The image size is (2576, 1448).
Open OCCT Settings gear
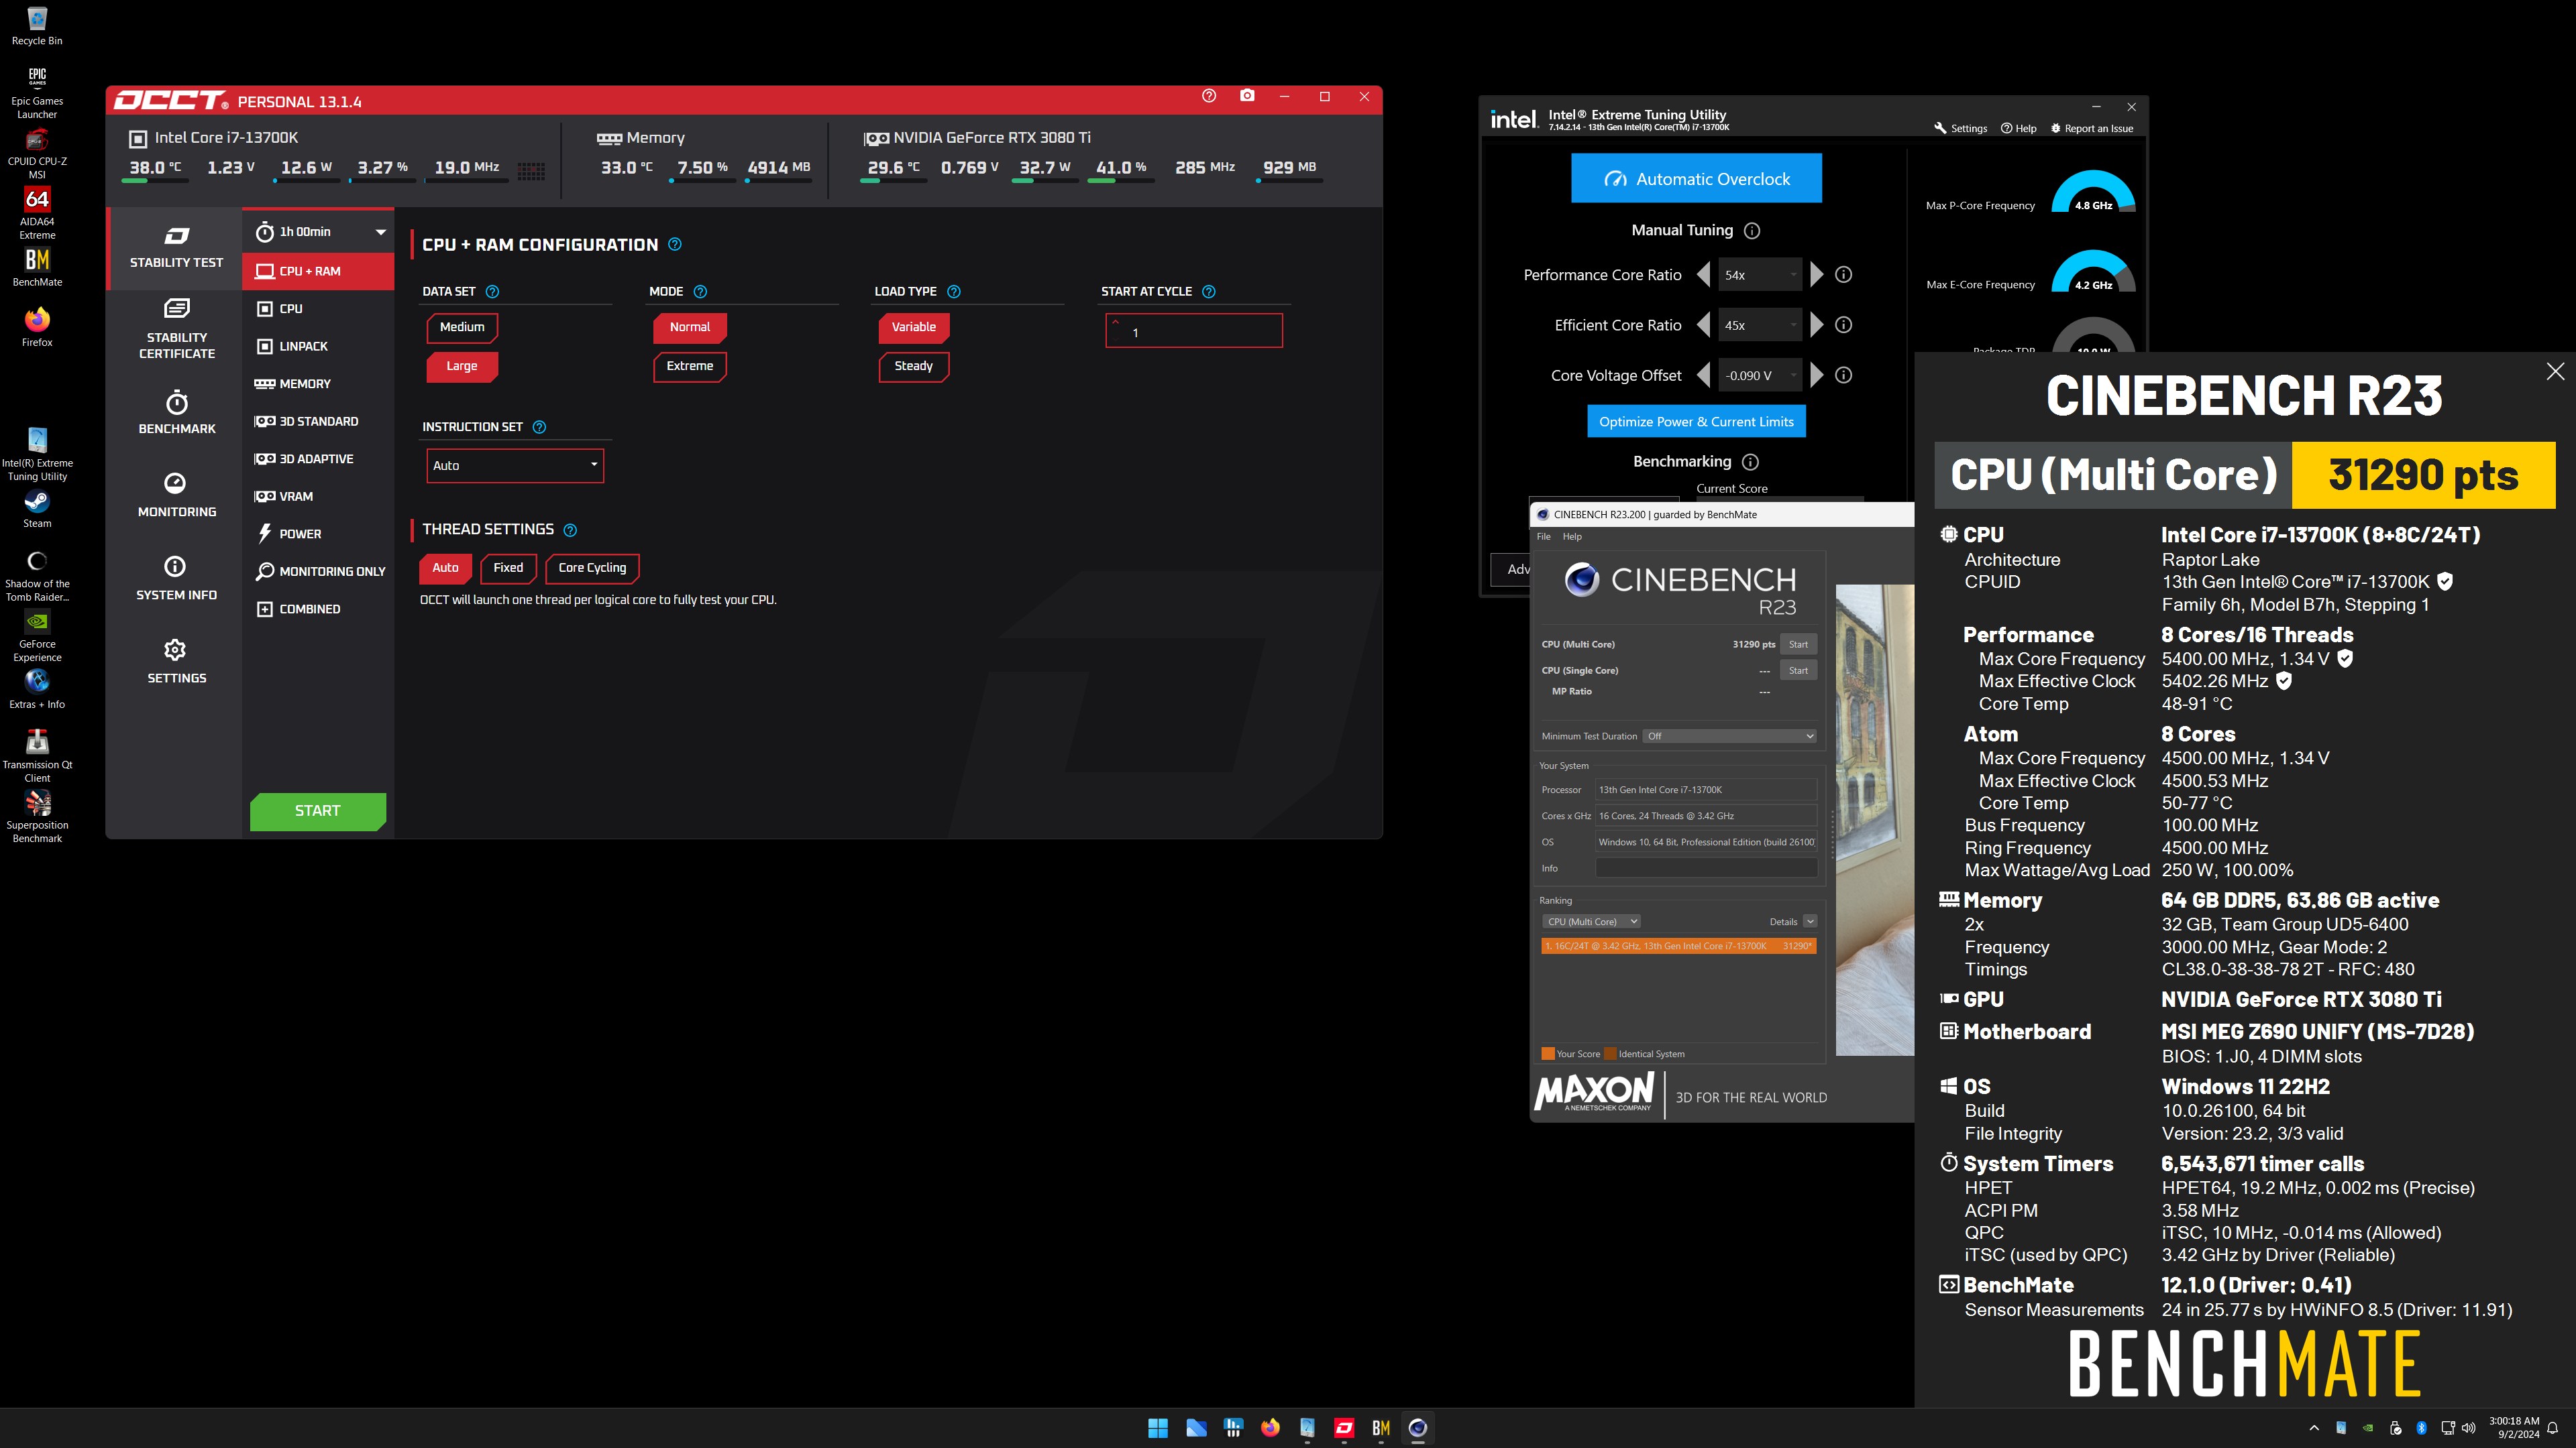(x=176, y=662)
